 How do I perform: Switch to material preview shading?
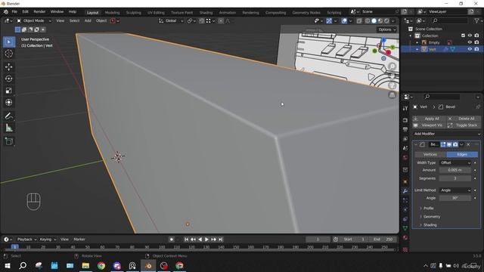click(x=380, y=21)
